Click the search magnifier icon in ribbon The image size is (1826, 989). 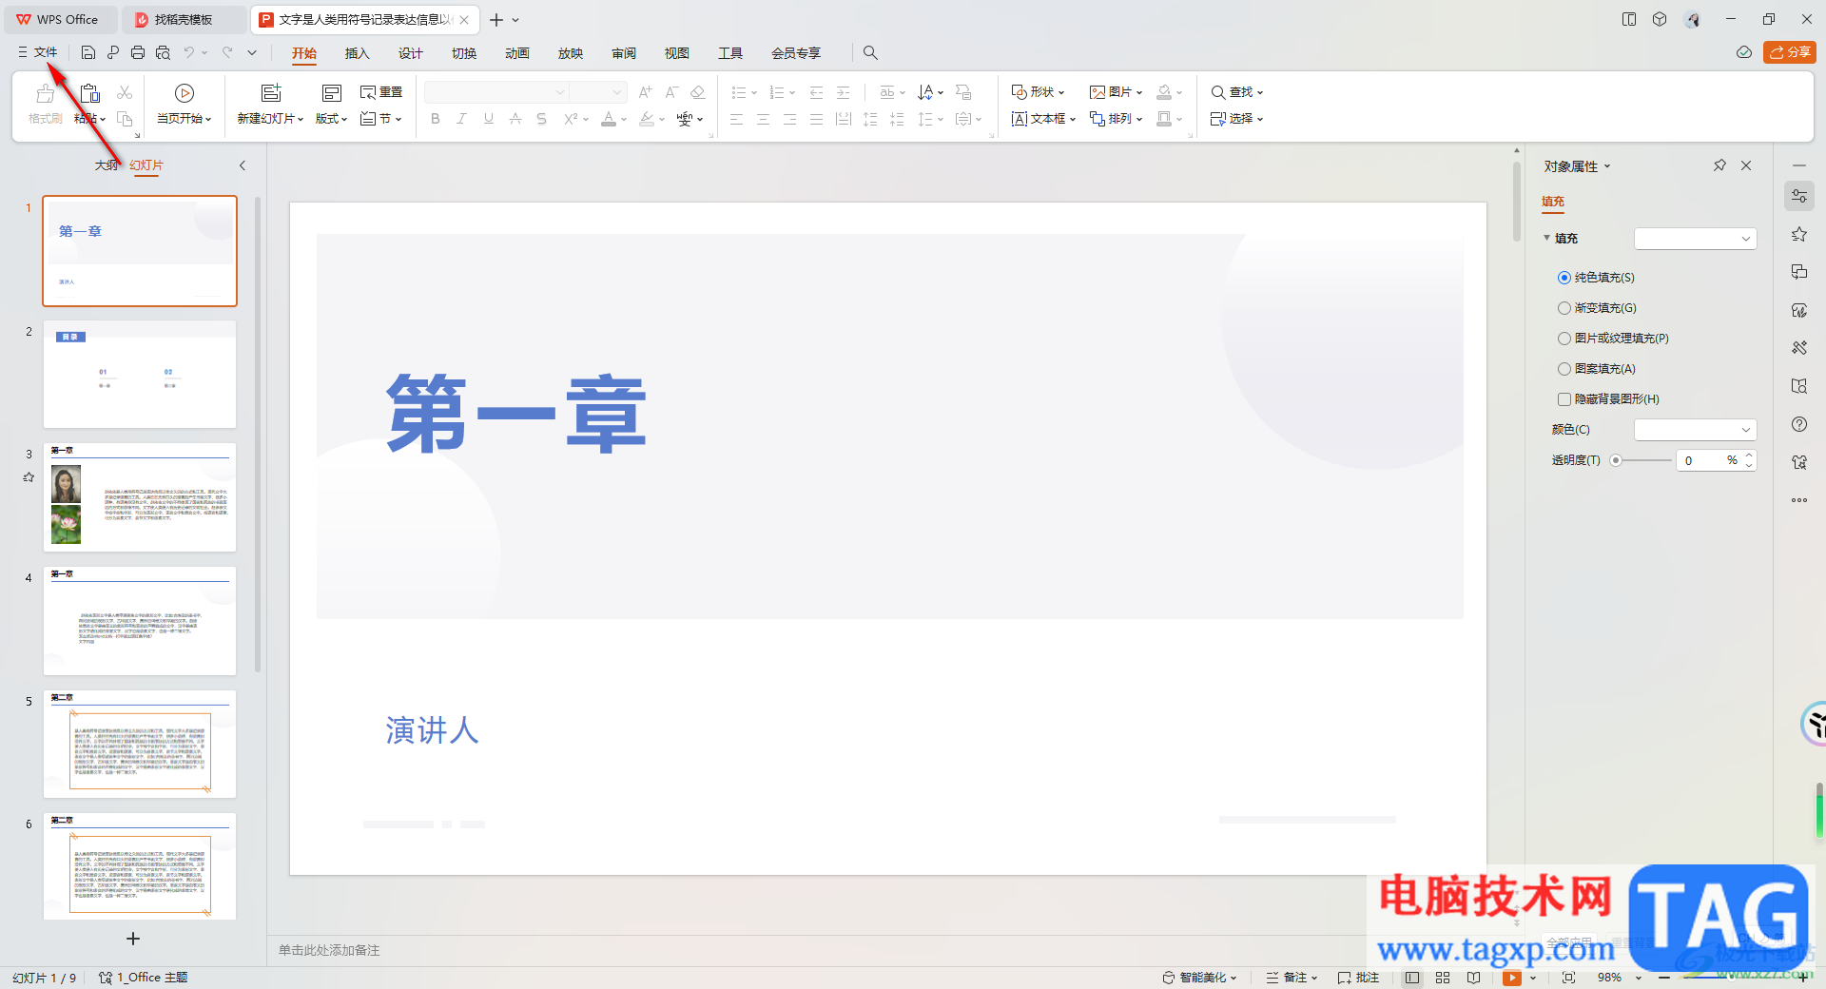pyautogui.click(x=870, y=53)
